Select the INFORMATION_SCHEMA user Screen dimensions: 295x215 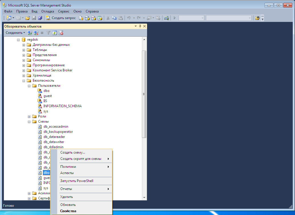[63, 106]
